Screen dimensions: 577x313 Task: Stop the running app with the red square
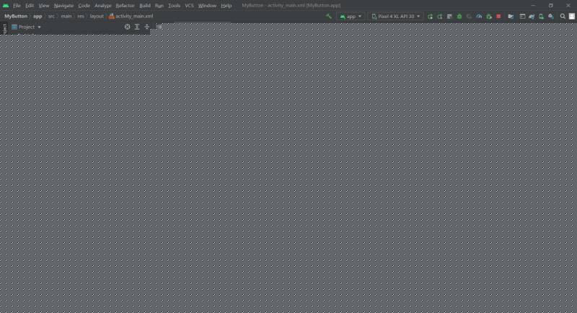(x=498, y=16)
